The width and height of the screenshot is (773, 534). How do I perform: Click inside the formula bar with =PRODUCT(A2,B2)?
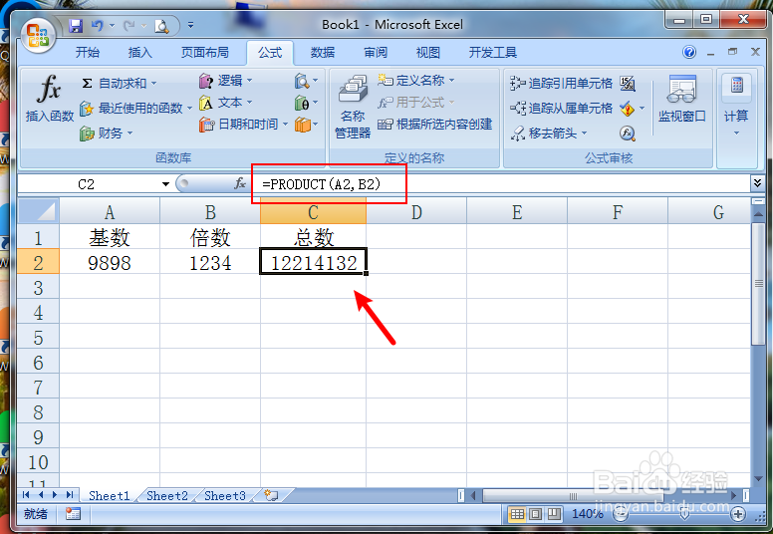point(501,184)
